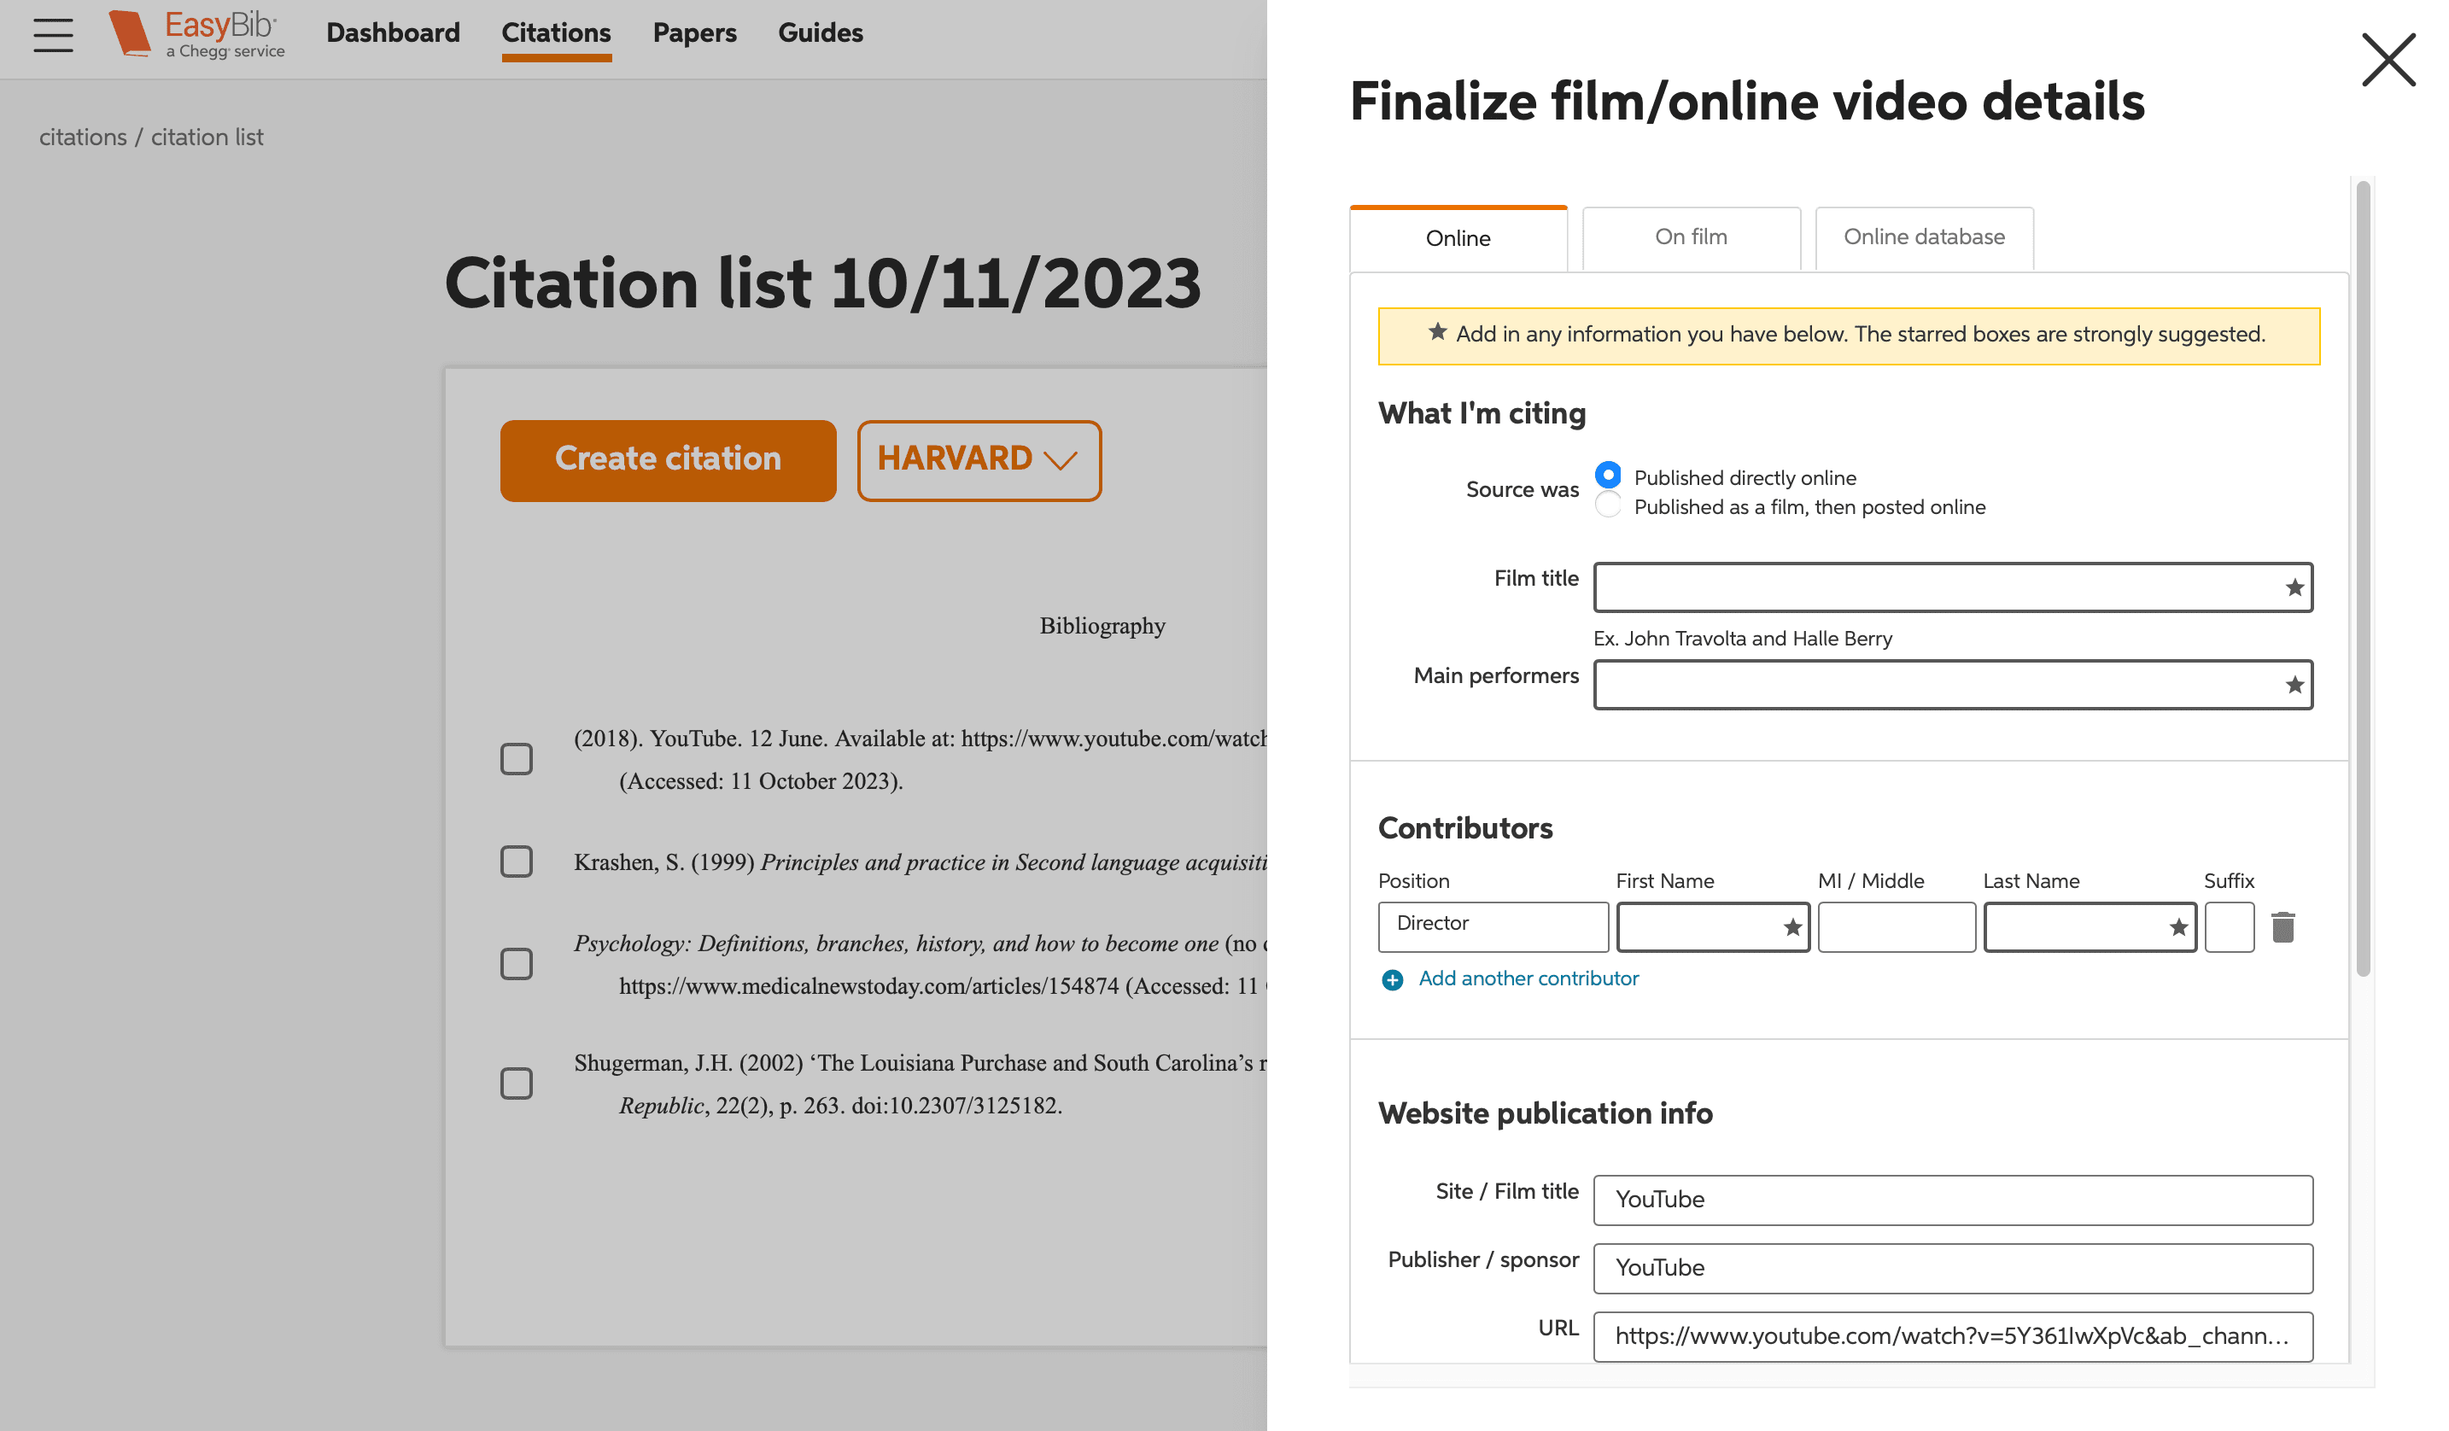Click the plus icon to add another contributor

pyautogui.click(x=1392, y=979)
